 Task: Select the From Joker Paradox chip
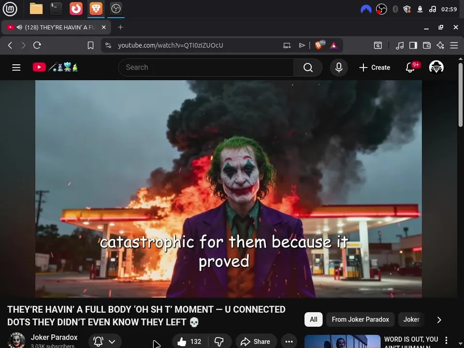click(x=360, y=319)
